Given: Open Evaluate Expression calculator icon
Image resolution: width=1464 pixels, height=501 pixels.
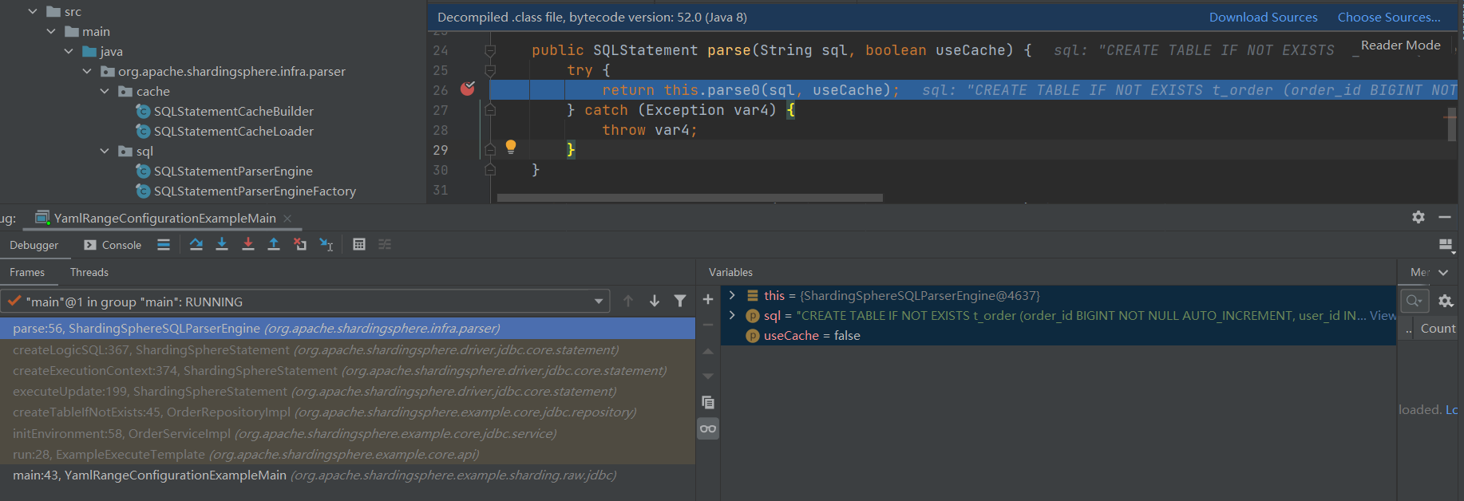Looking at the screenshot, I should tap(359, 245).
